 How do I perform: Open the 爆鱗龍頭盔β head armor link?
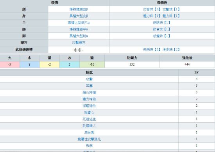pyautogui.click(x=79, y=9)
